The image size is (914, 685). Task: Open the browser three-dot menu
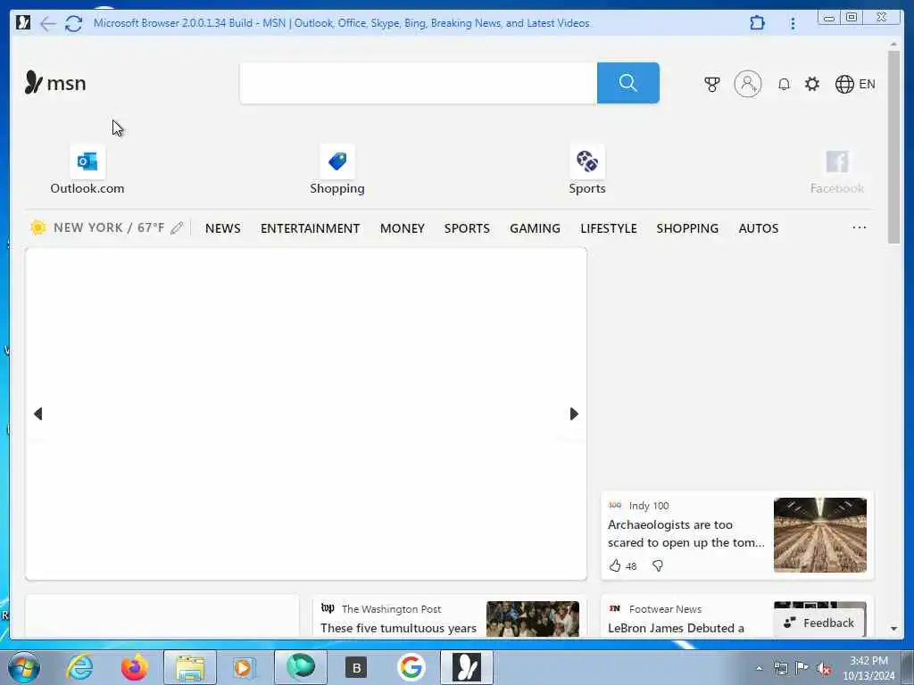pos(793,23)
